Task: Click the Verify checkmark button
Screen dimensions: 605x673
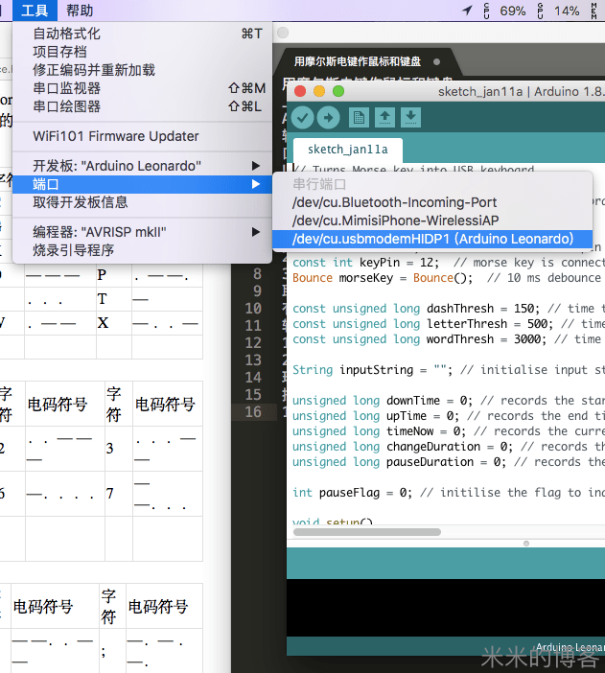Action: (303, 117)
